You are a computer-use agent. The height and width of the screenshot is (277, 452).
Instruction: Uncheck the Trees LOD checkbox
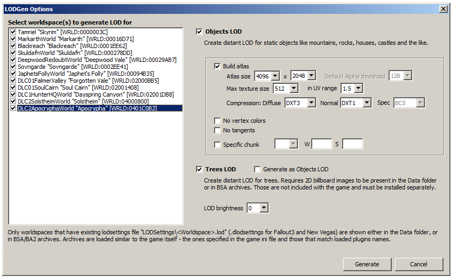pyautogui.click(x=199, y=170)
